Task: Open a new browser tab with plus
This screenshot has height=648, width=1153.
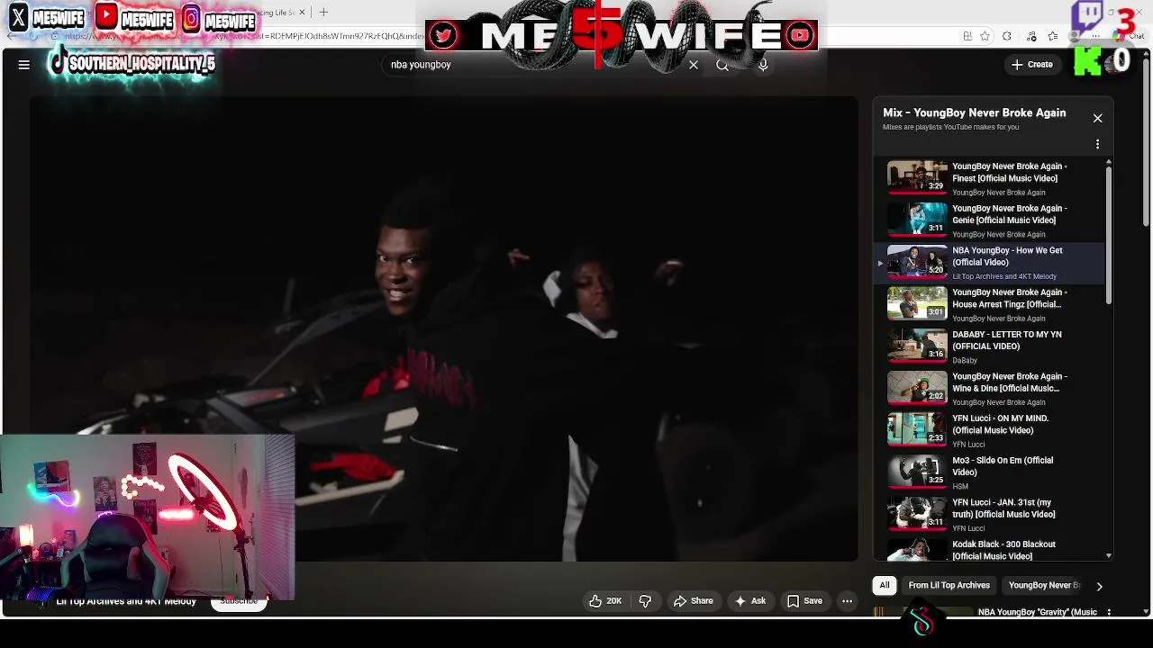Action: [323, 13]
